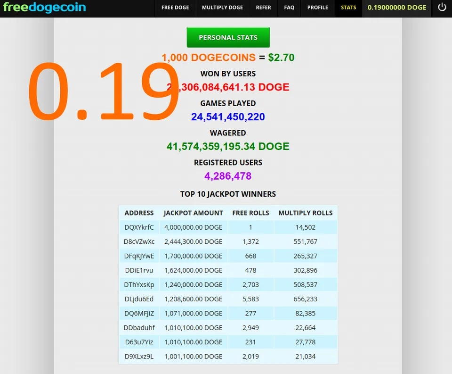Click the 0.19000000 DOGE balance

click(x=397, y=8)
